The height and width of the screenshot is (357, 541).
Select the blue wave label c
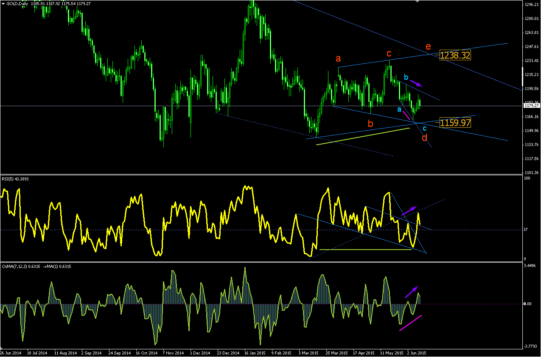click(425, 128)
